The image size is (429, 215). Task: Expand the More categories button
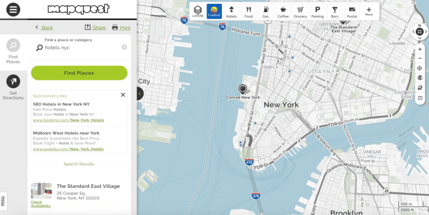369,11
